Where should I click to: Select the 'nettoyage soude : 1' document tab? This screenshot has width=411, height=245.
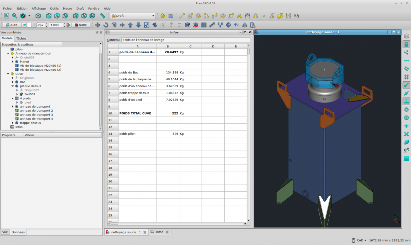(126, 232)
